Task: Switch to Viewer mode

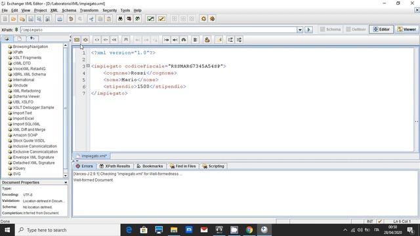Action: 407,29
